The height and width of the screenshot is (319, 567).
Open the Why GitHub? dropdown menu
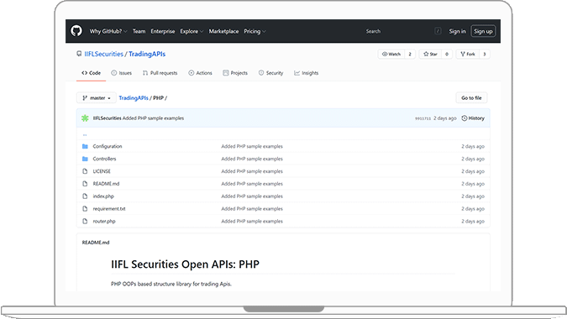click(x=108, y=31)
